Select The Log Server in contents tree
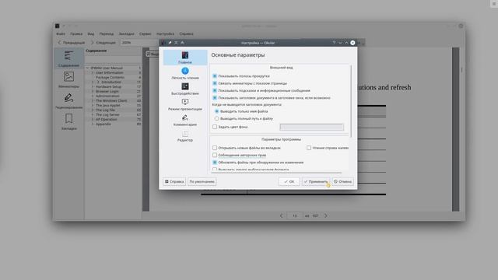Screen dimensions: 498x280 click(x=107, y=114)
